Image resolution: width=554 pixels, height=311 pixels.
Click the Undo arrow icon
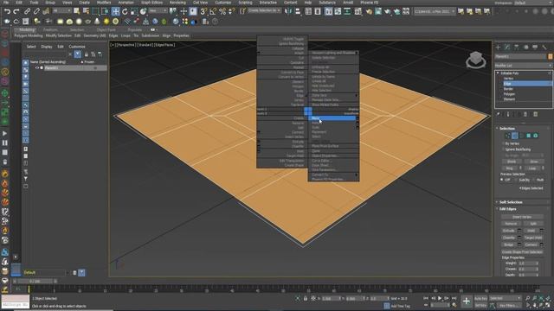(7, 11)
